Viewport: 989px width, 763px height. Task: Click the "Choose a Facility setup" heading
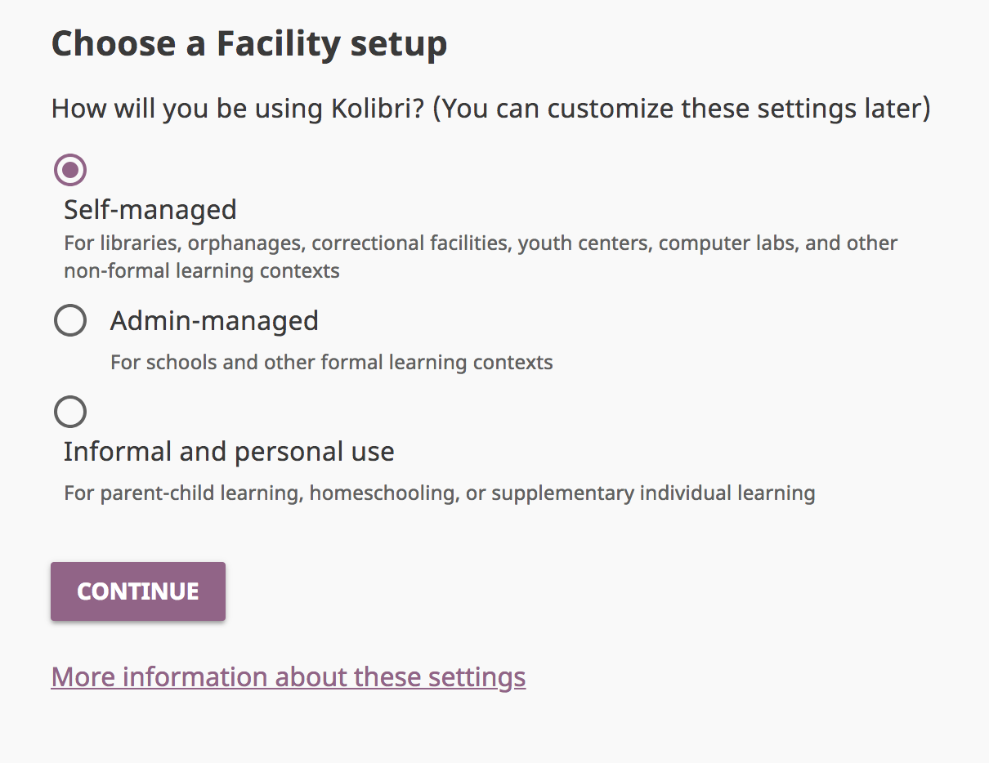tap(249, 44)
